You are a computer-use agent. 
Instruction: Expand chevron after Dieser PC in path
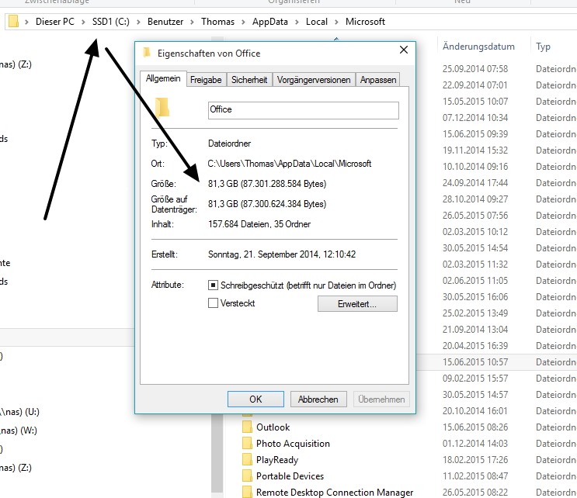tap(83, 22)
